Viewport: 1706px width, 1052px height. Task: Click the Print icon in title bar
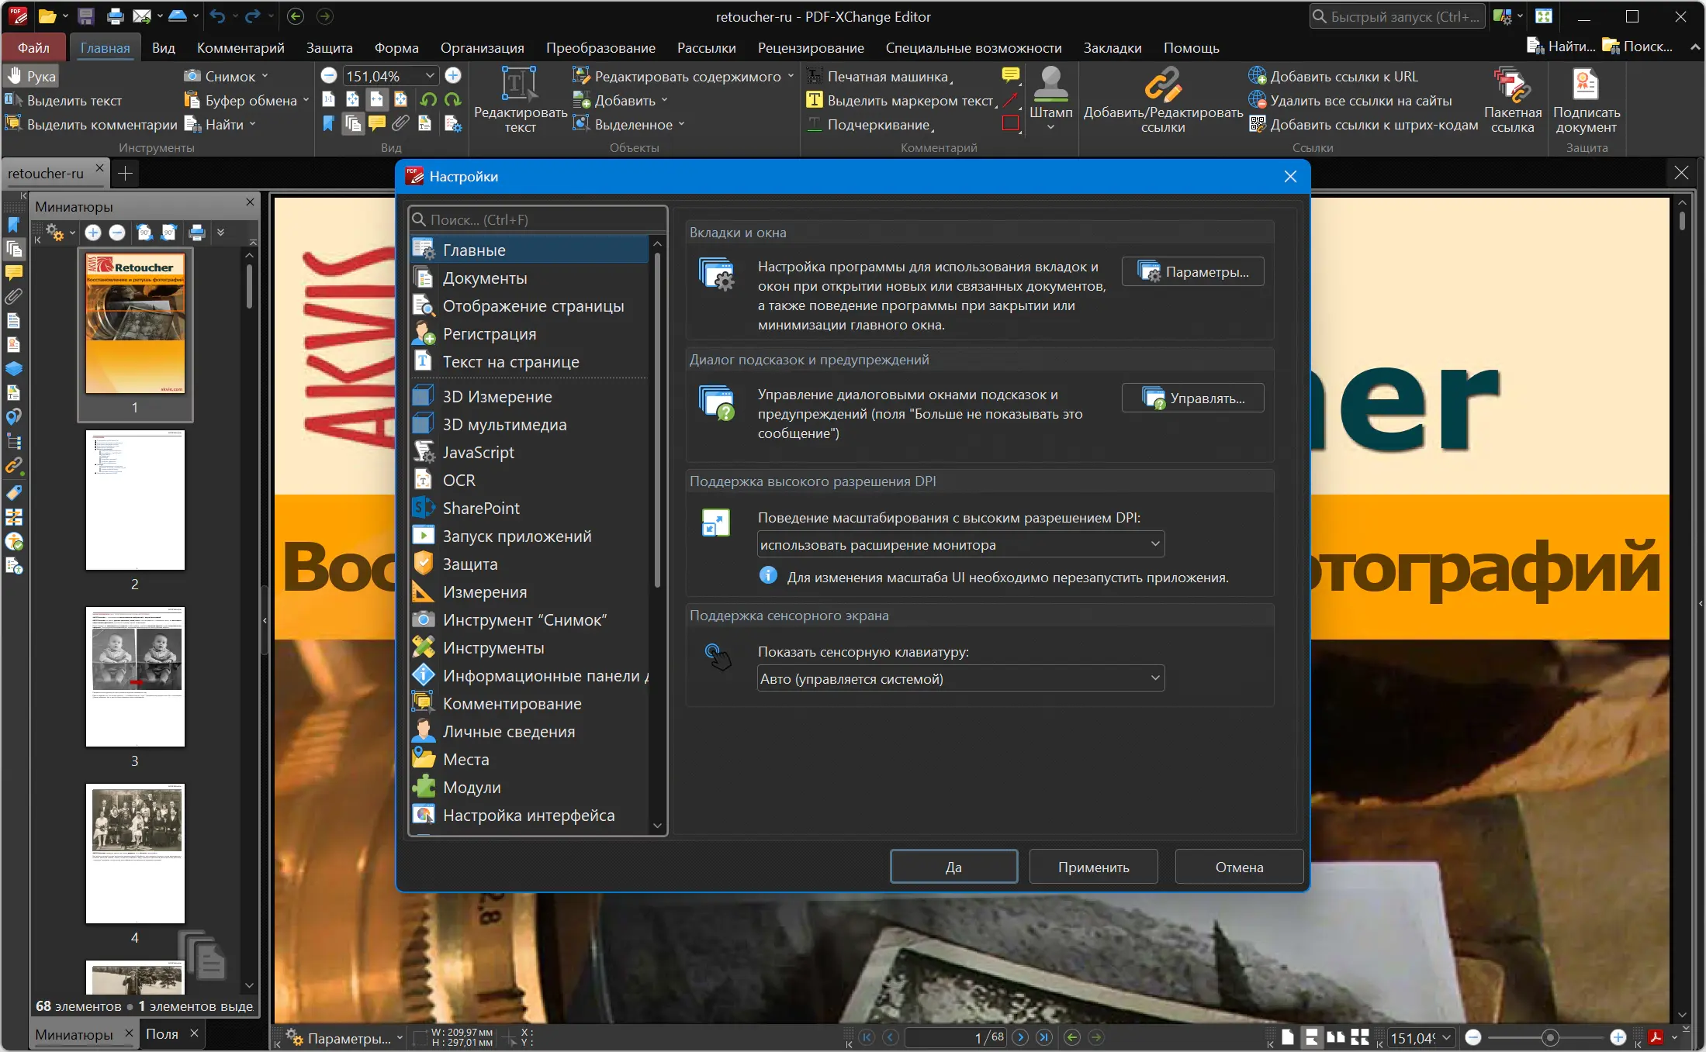tap(115, 16)
